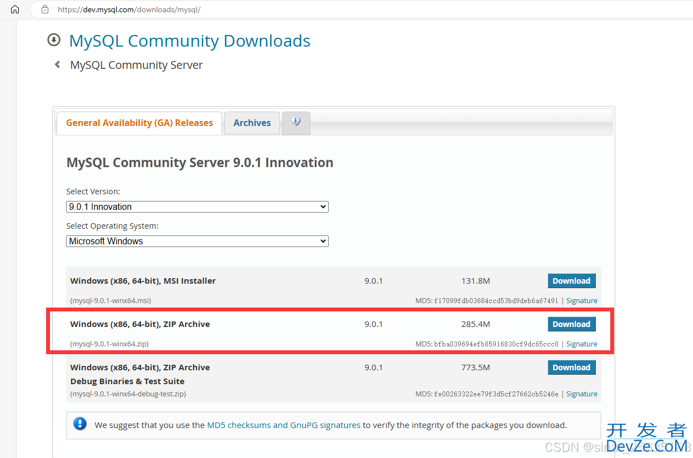This screenshot has width=693, height=458.
Task: Download the 285.4M ZIP Archive
Action: tap(571, 324)
